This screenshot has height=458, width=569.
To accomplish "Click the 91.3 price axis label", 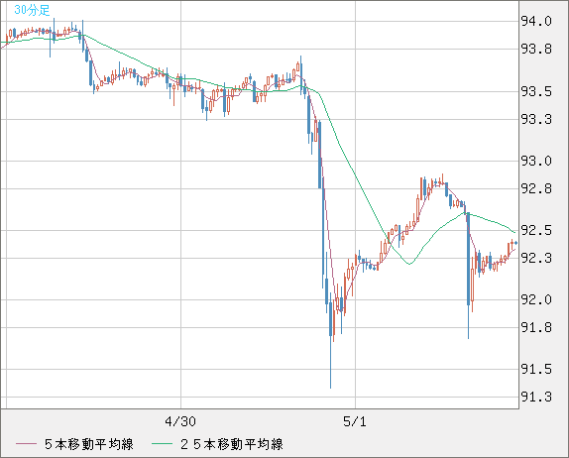I will coord(536,397).
